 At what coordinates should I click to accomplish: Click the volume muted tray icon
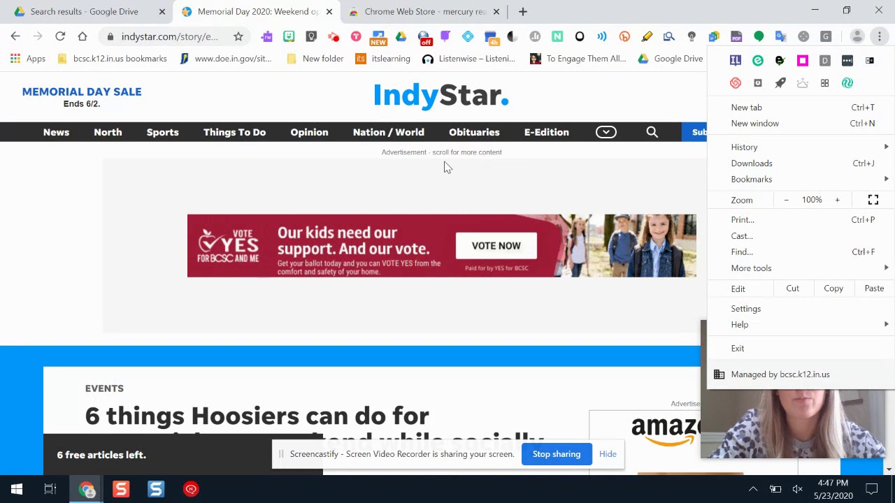797,489
